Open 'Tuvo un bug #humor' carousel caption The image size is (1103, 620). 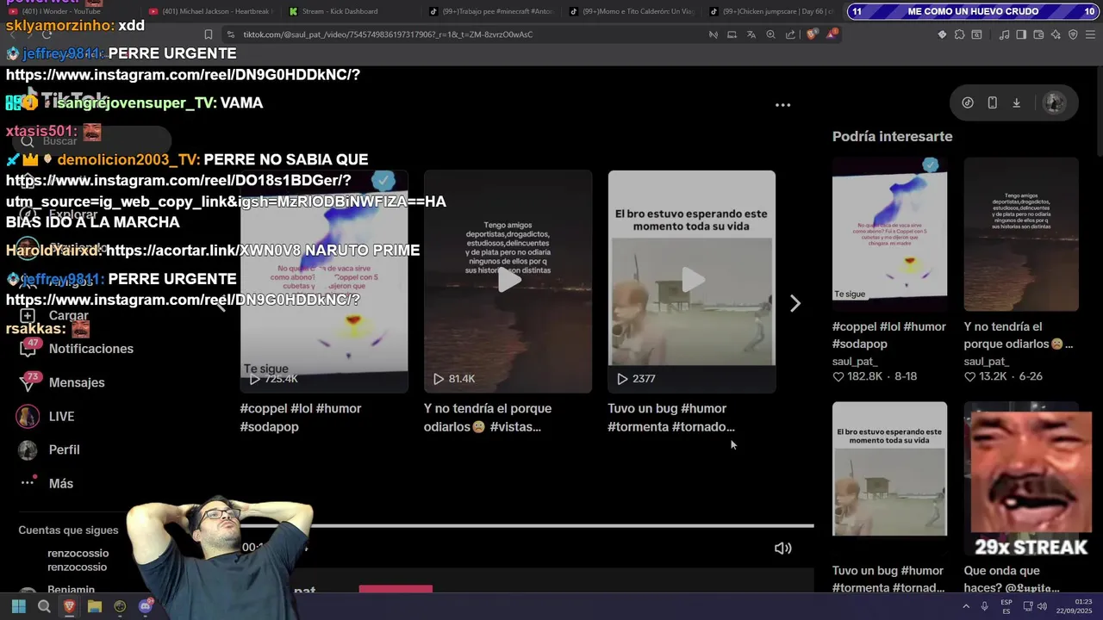click(x=671, y=418)
